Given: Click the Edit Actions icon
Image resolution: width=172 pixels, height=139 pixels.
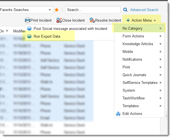Looking at the screenshot, I should coord(118,114).
